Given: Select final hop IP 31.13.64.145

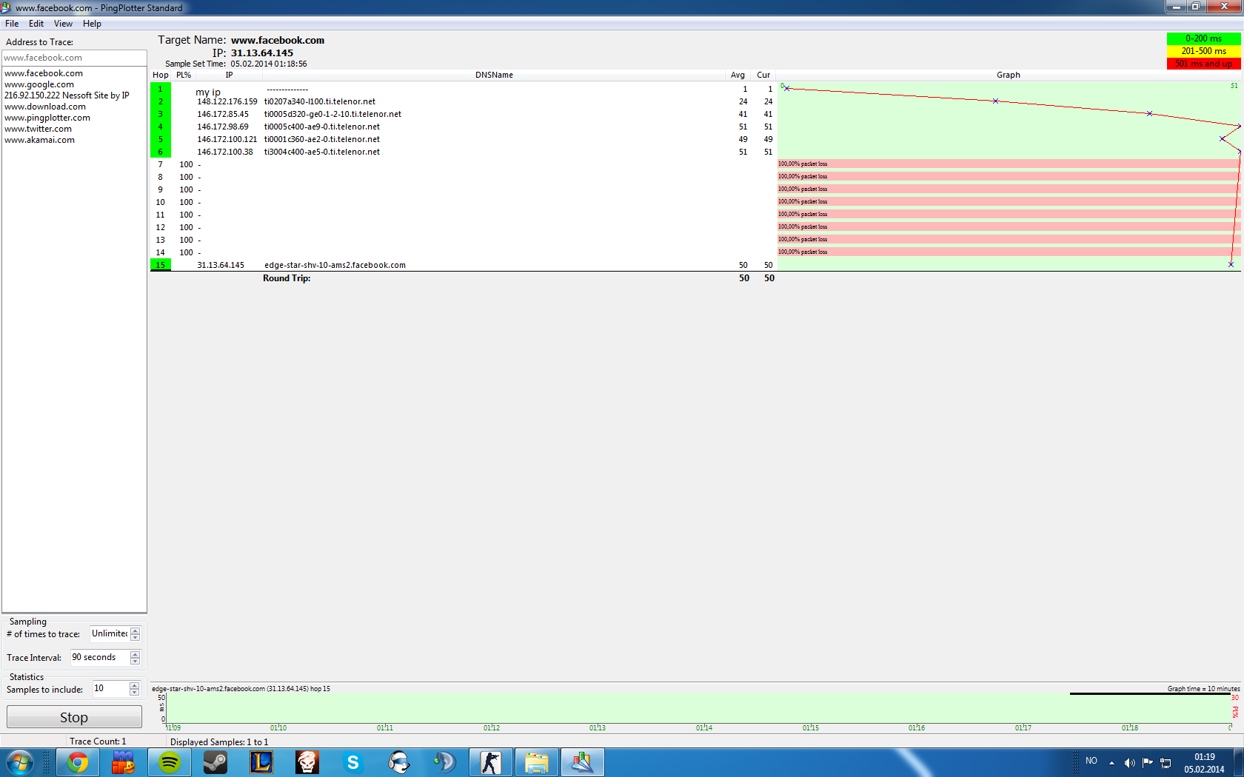Looking at the screenshot, I should (x=221, y=266).
